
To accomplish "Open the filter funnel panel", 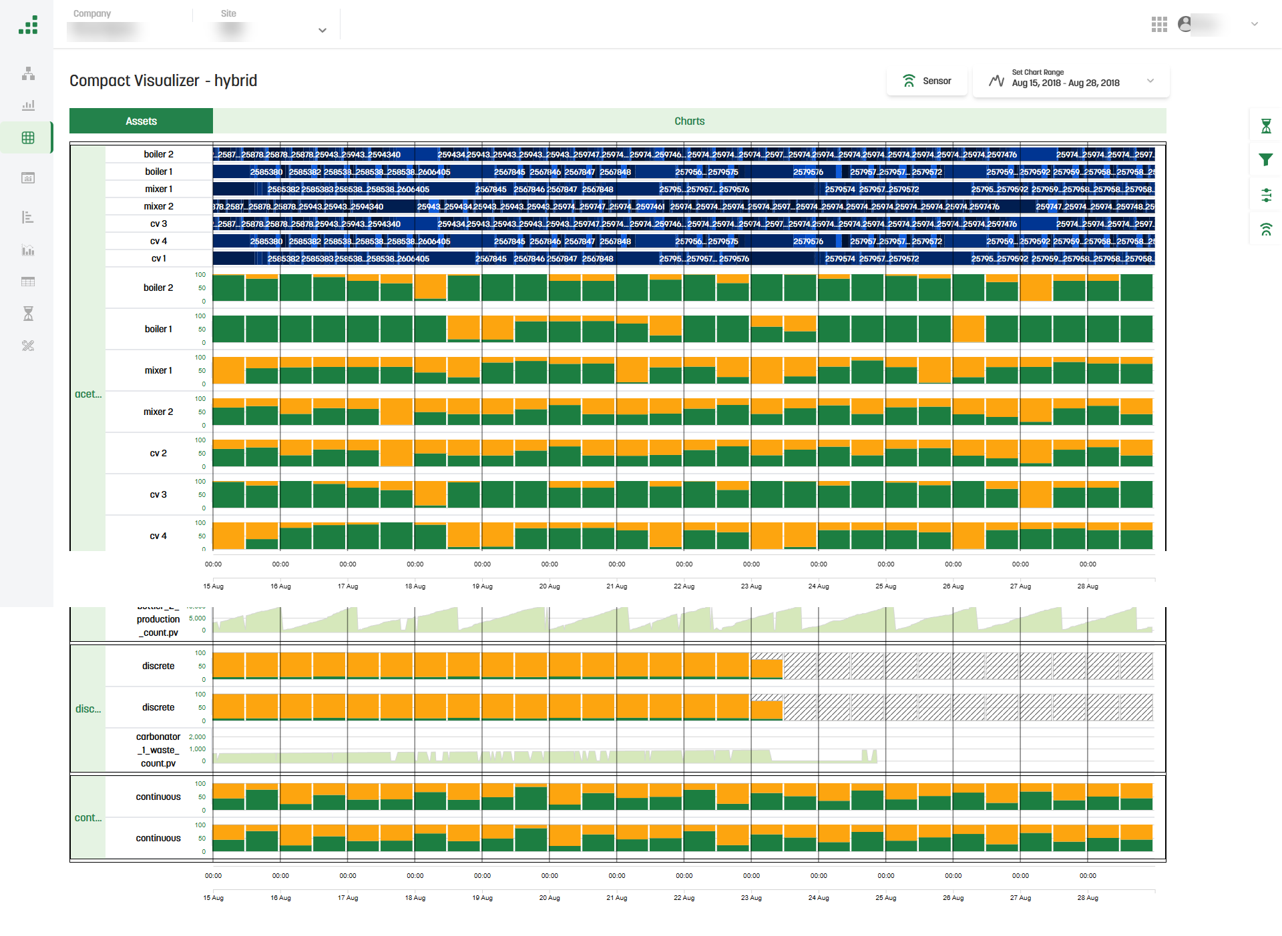I will point(1265,159).
